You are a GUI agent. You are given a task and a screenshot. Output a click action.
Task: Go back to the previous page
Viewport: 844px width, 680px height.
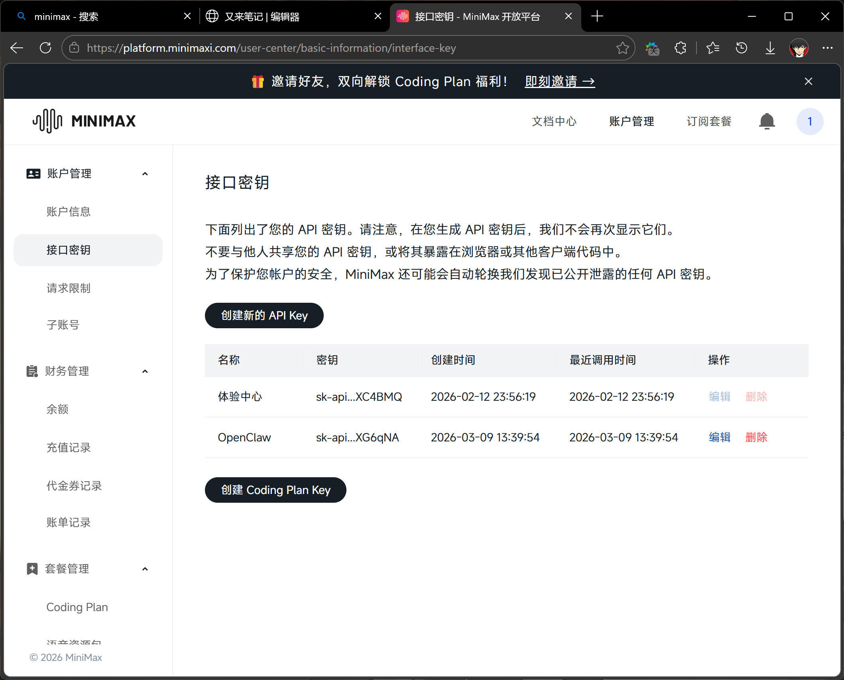[17, 48]
